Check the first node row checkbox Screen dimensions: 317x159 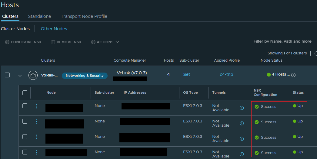pyautogui.click(x=25, y=106)
